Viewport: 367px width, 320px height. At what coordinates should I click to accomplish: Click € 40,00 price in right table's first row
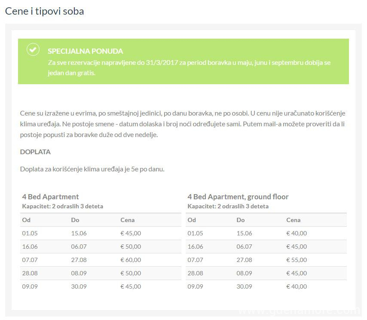pyautogui.click(x=297, y=233)
